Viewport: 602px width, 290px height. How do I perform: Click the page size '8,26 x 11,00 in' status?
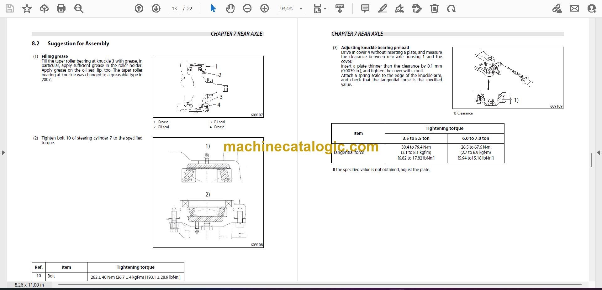[29, 285]
